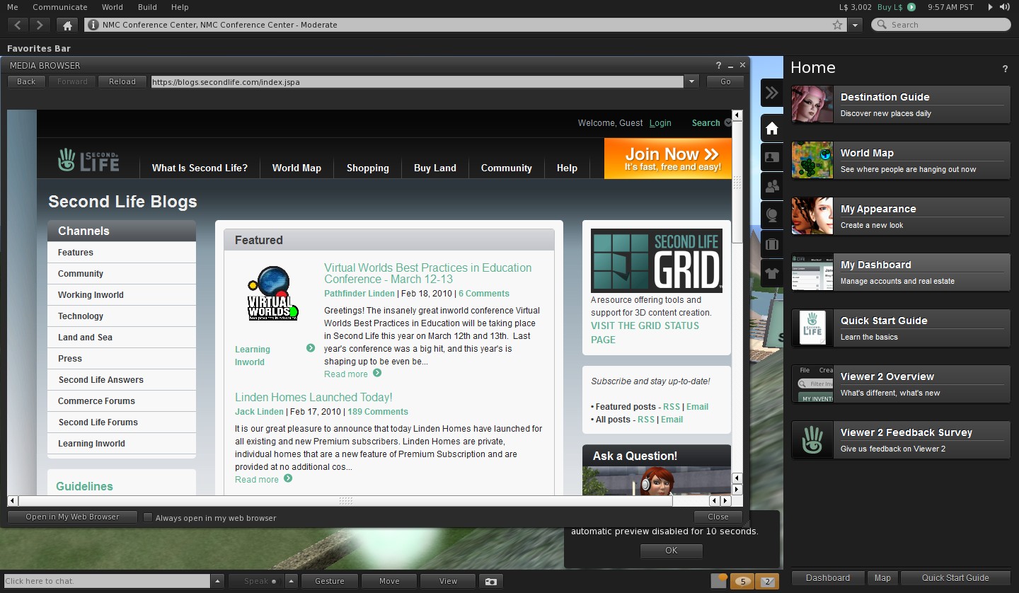Open the Inventory suitcase sidebar icon

[772, 245]
